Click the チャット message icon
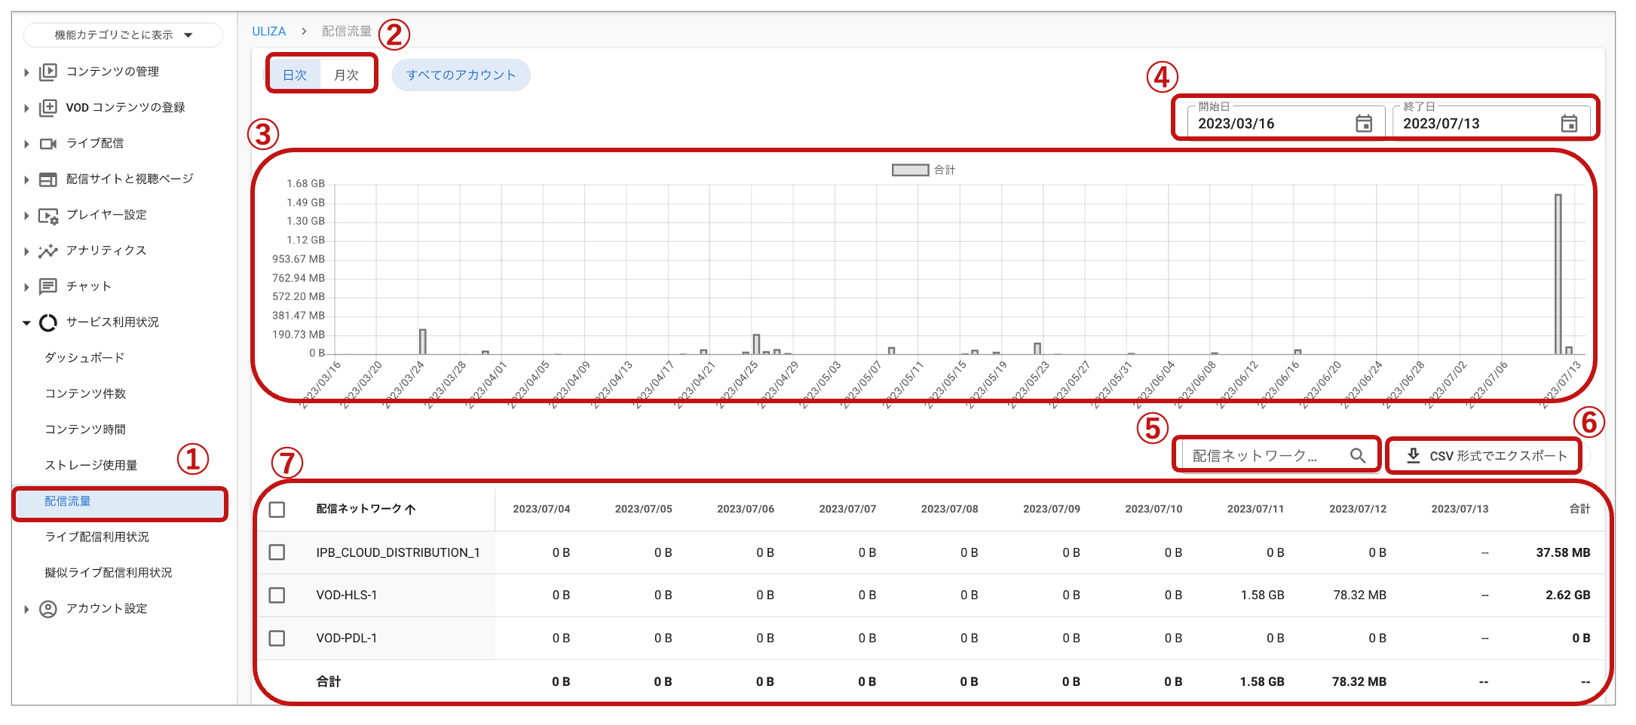This screenshot has width=1636, height=725. click(x=48, y=286)
